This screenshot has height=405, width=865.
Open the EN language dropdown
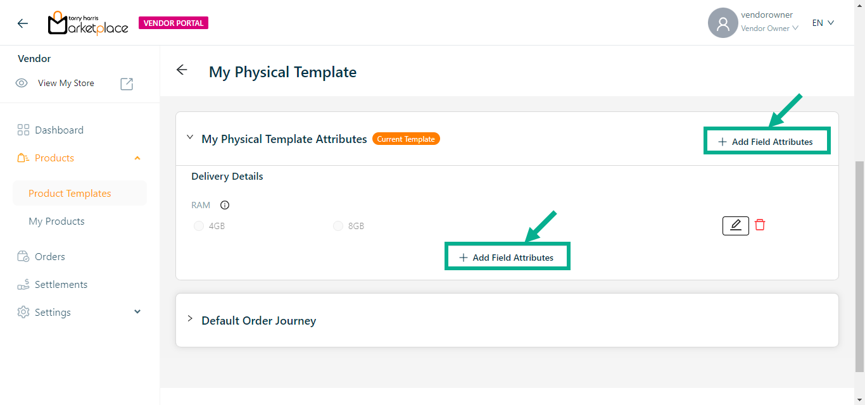click(x=823, y=23)
